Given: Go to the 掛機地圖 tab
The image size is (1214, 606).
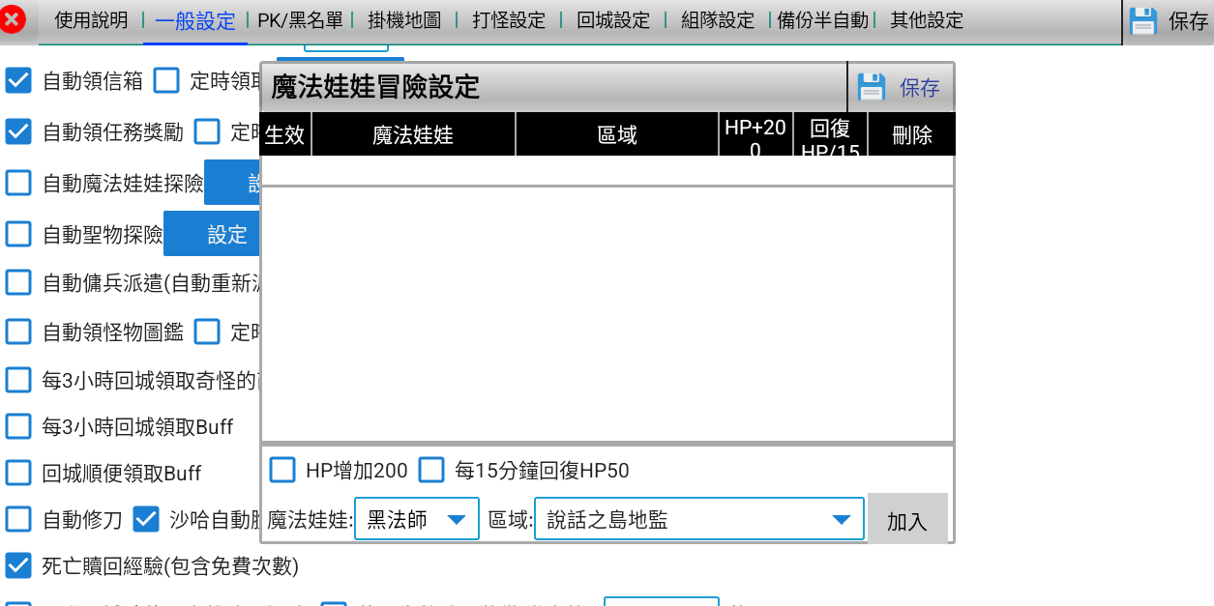Looking at the screenshot, I should (404, 20).
